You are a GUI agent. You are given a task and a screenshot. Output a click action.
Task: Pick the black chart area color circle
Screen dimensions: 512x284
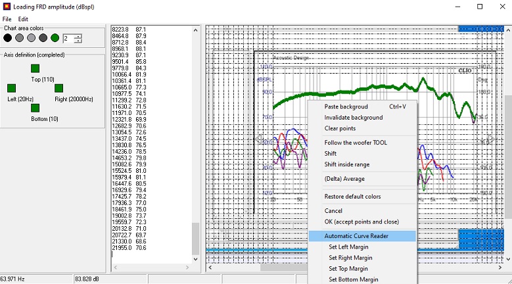click(x=7, y=38)
